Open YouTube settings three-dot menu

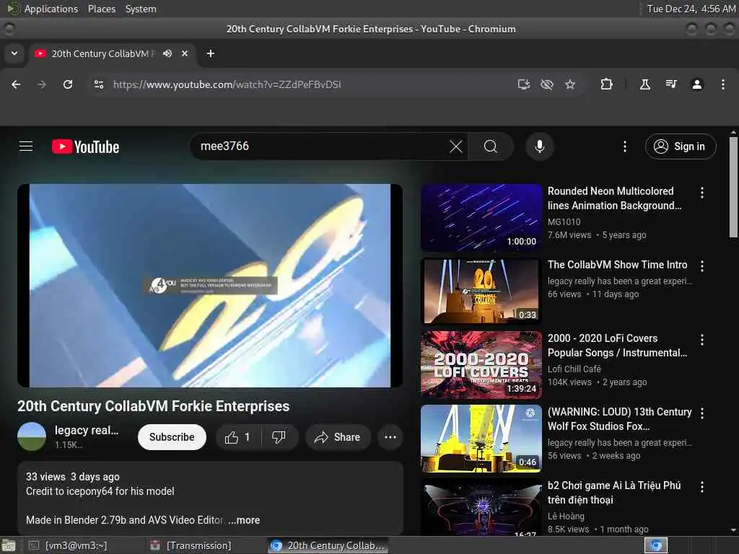click(x=625, y=146)
